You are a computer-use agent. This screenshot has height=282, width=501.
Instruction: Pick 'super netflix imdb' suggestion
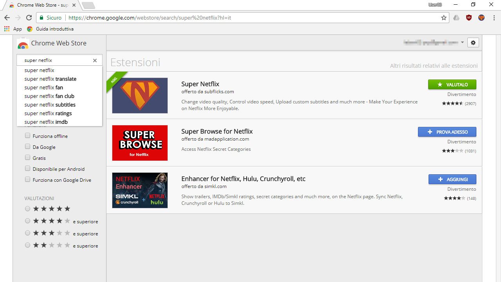click(x=46, y=122)
